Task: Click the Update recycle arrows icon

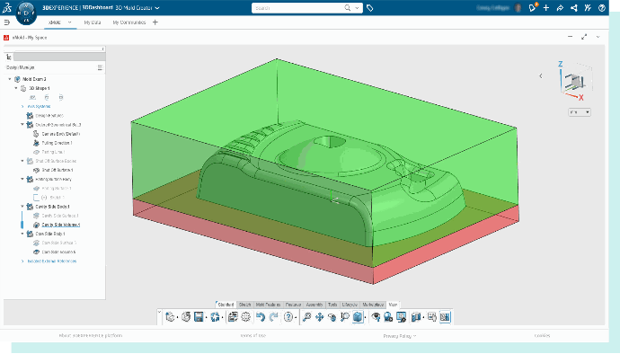Action: [215, 317]
